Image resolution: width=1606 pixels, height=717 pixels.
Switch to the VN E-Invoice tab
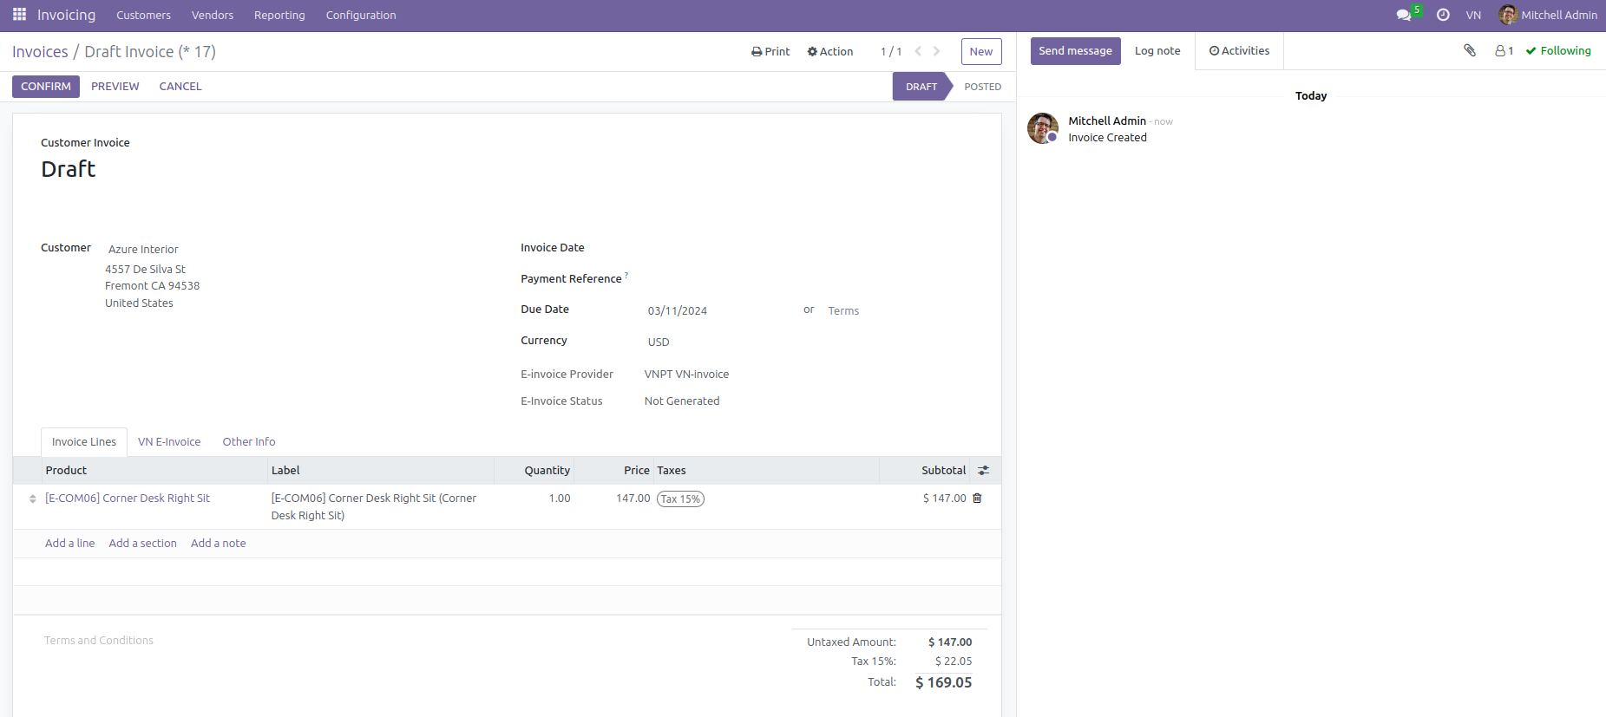[x=169, y=442]
